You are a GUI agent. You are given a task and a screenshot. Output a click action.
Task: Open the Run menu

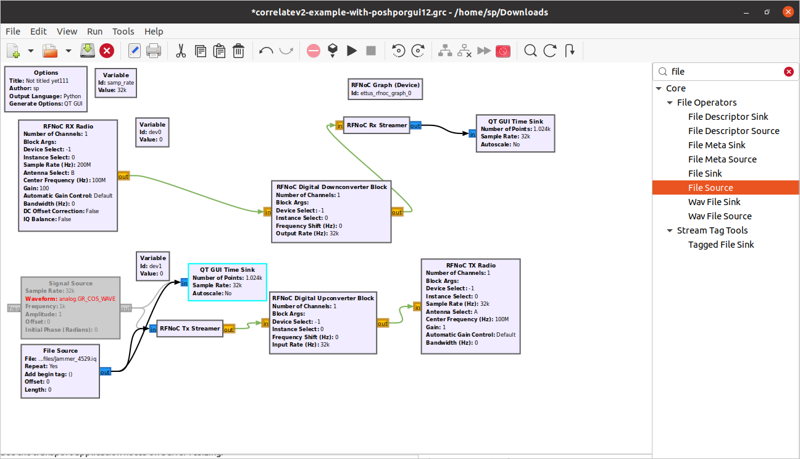pos(94,32)
